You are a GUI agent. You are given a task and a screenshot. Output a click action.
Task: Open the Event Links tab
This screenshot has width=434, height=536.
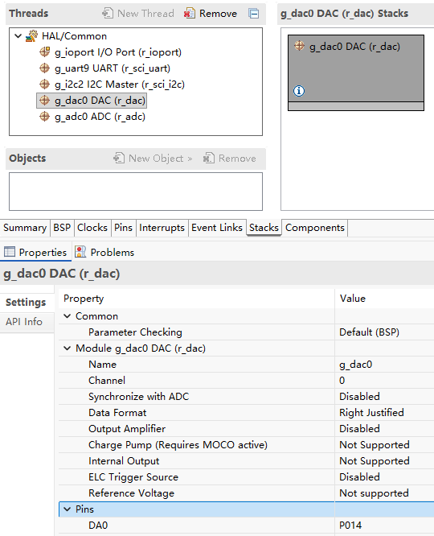[x=217, y=228]
